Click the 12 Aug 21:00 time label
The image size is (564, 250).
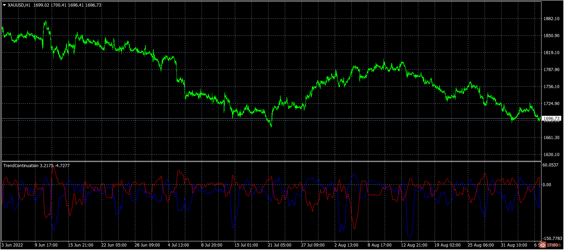pos(414,245)
